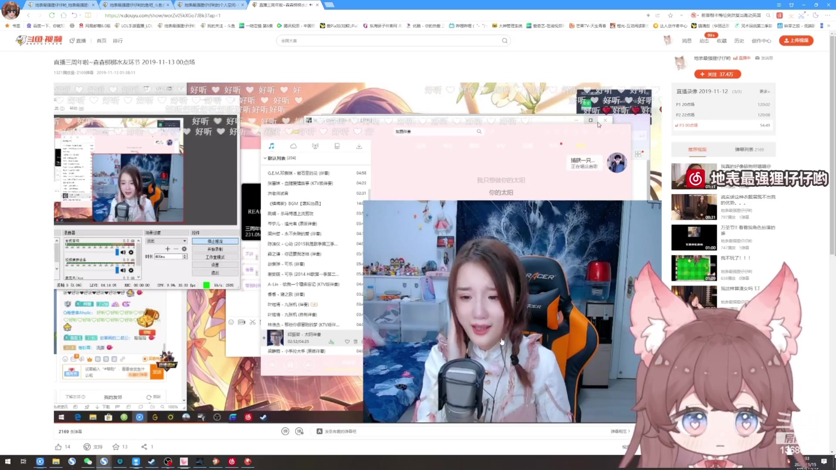Viewport: 836px width, 470px height.
Task: Open 百度一下 bookmark
Action: click(45, 26)
